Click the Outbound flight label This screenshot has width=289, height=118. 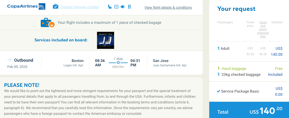[24, 60]
